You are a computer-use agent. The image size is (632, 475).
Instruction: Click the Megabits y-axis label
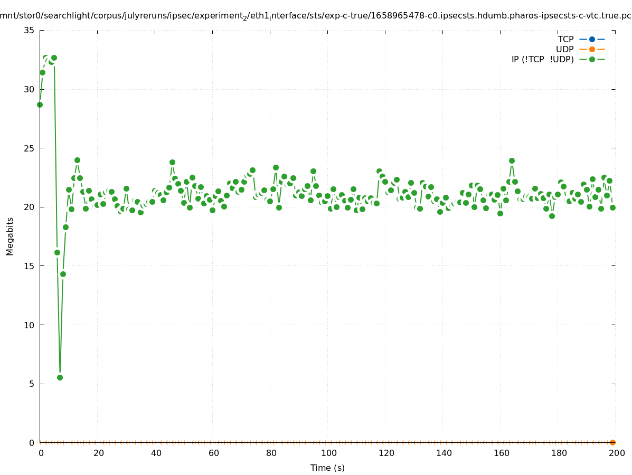(10, 236)
